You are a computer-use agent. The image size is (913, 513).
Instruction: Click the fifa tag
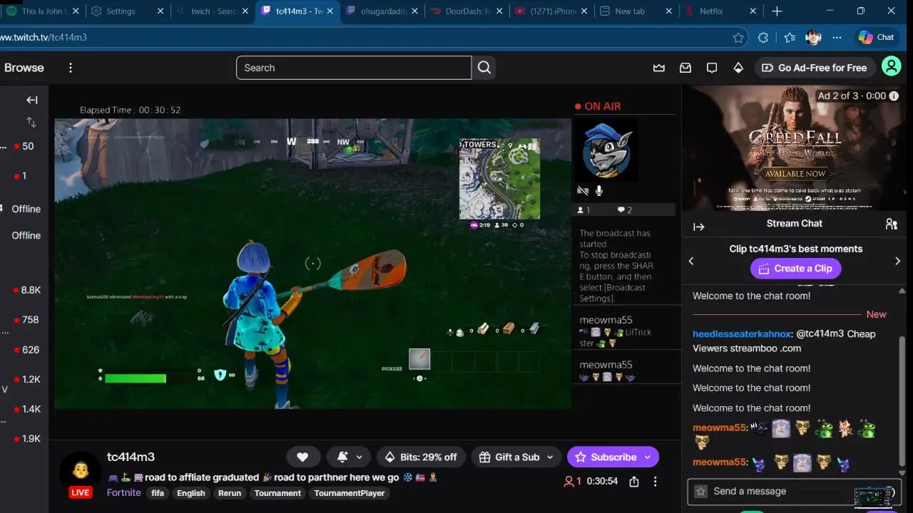(158, 493)
